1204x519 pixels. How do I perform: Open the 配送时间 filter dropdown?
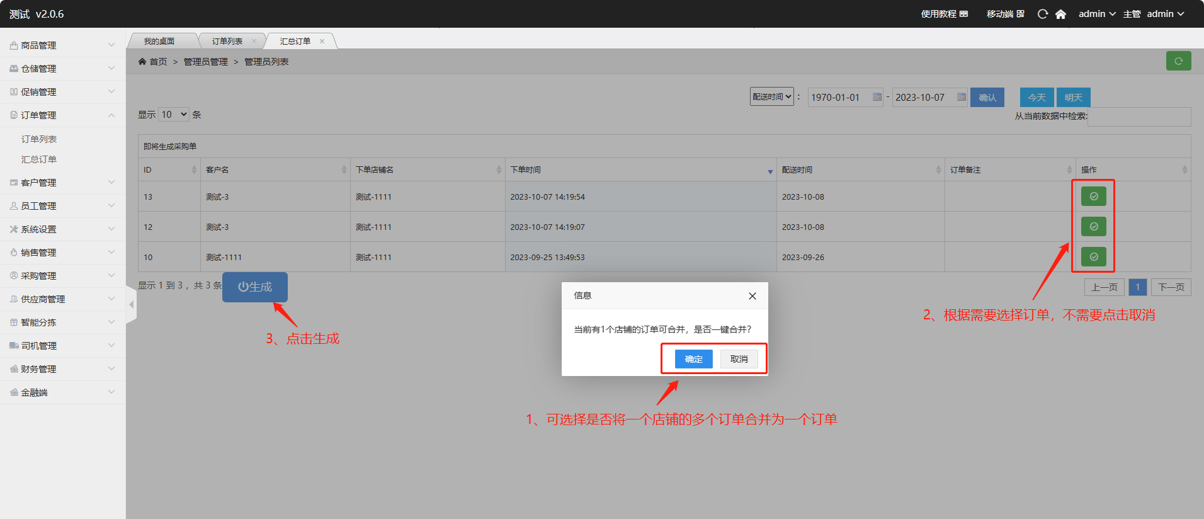[x=771, y=97]
